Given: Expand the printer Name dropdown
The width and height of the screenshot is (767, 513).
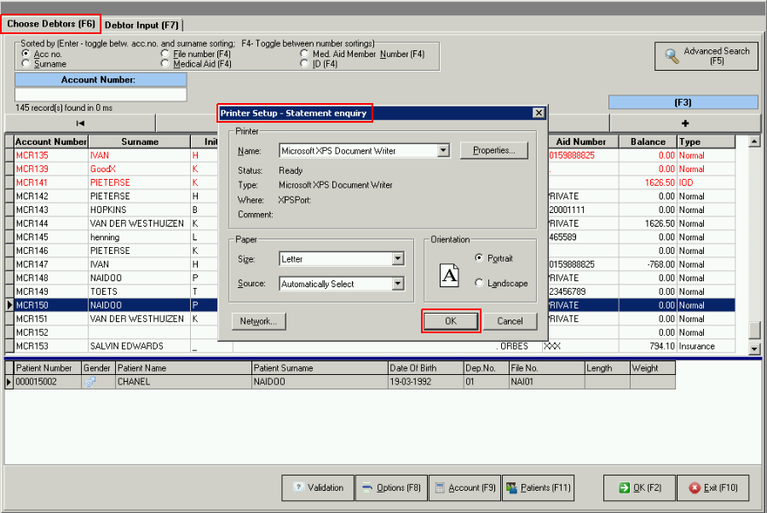Looking at the screenshot, I should 442,151.
